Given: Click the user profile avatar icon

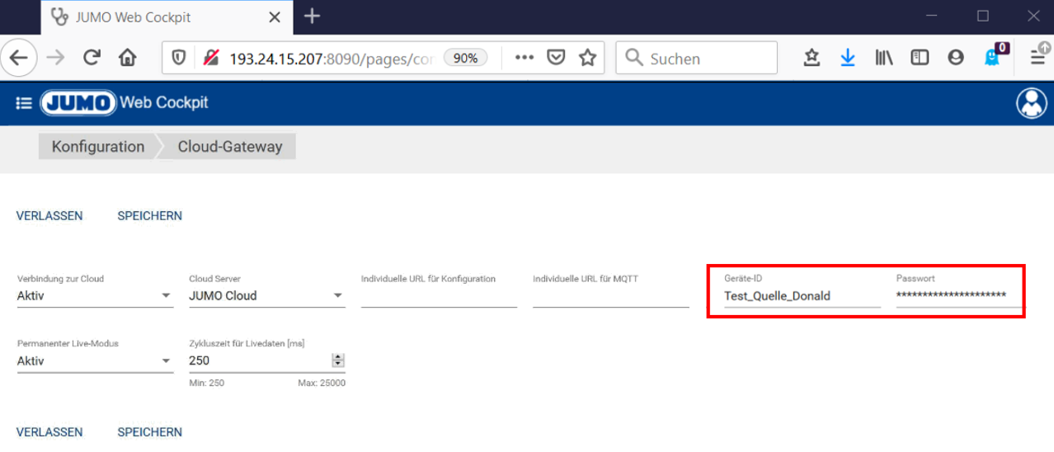Looking at the screenshot, I should 1030,103.
